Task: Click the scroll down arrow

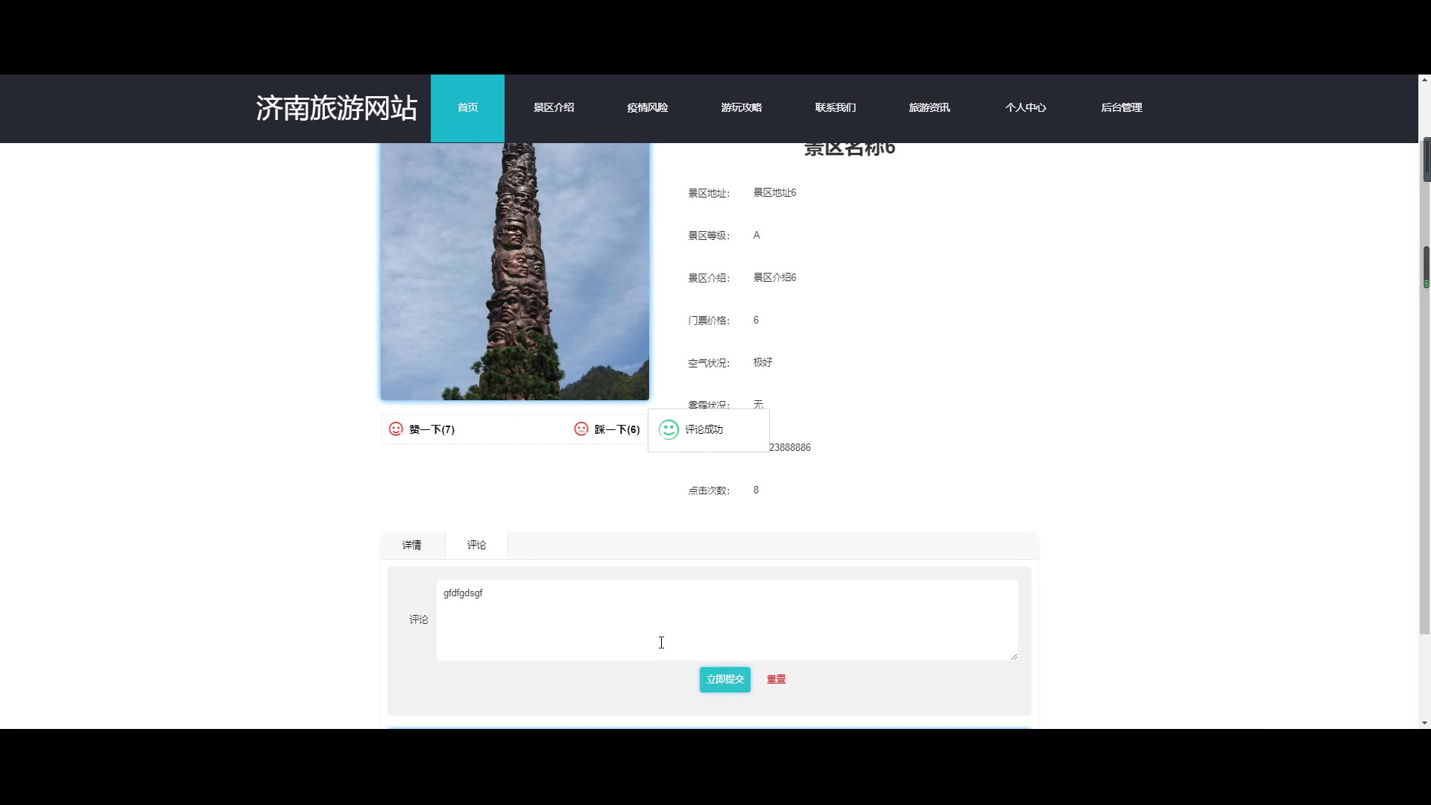Action: [1424, 722]
